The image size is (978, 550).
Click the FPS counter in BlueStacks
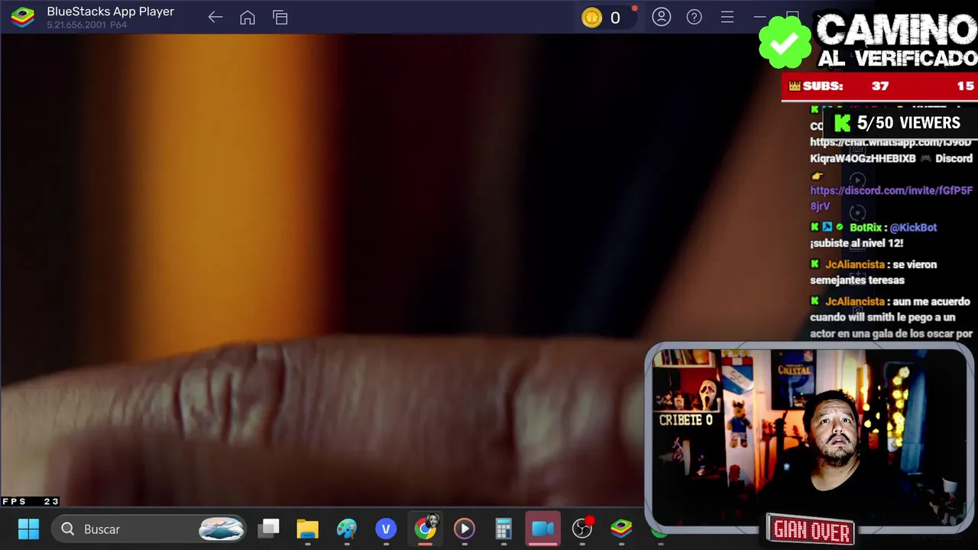pos(31,501)
